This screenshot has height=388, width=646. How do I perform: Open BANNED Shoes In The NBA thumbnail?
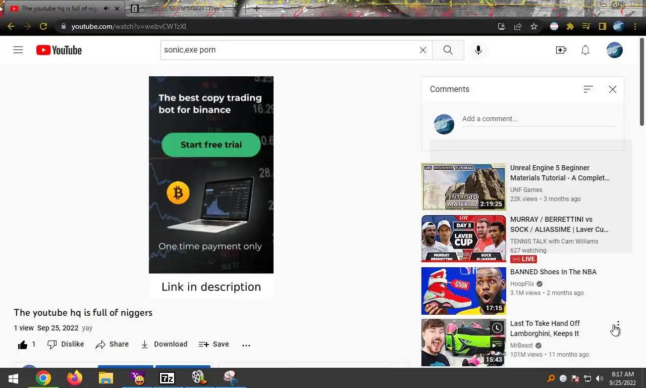click(463, 290)
